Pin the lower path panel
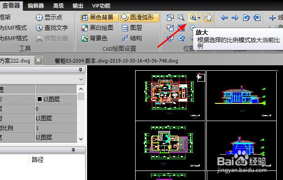 tap(73, 150)
